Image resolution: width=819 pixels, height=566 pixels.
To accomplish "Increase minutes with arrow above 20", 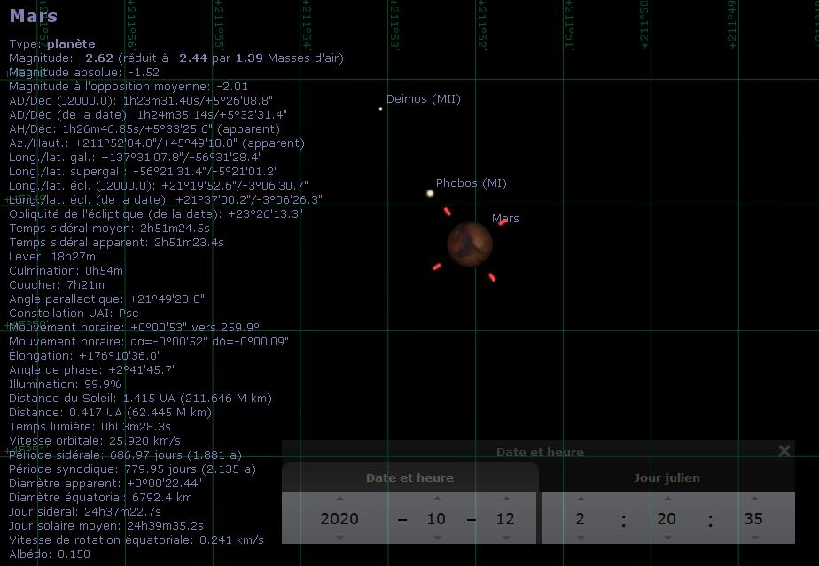I will (x=667, y=500).
